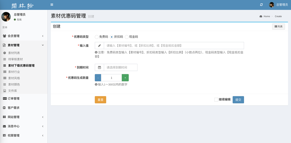This screenshot has width=291, height=143.
Task: Click the 客户需求 icon
Action: pyautogui.click(x=4, y=108)
